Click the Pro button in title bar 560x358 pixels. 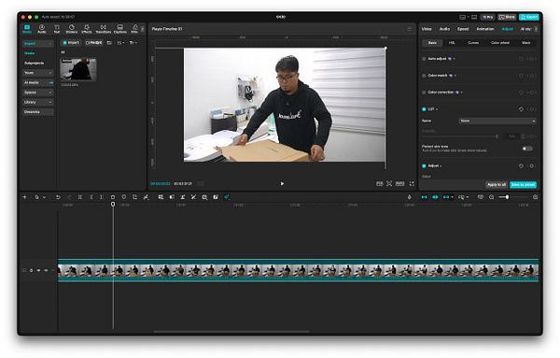487,17
